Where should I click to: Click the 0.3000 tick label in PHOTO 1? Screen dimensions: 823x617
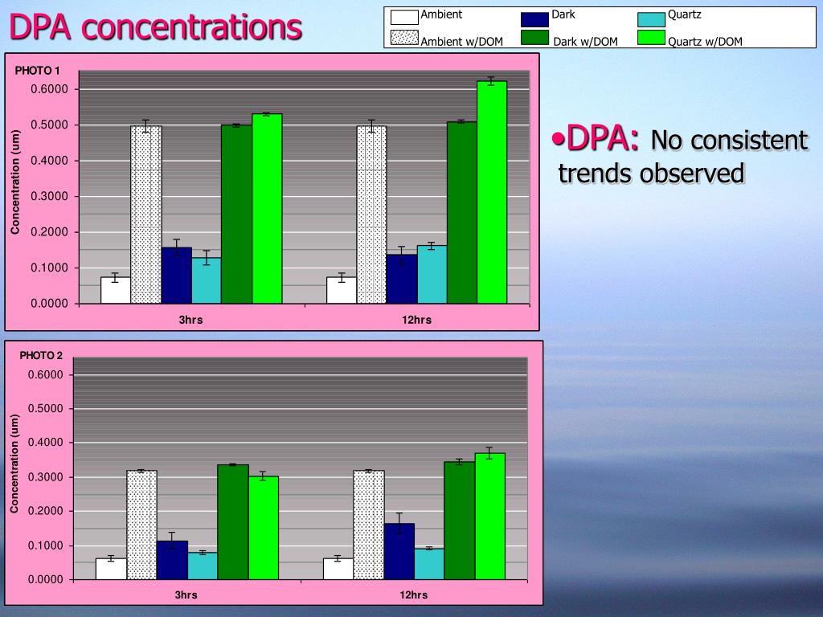tap(49, 196)
